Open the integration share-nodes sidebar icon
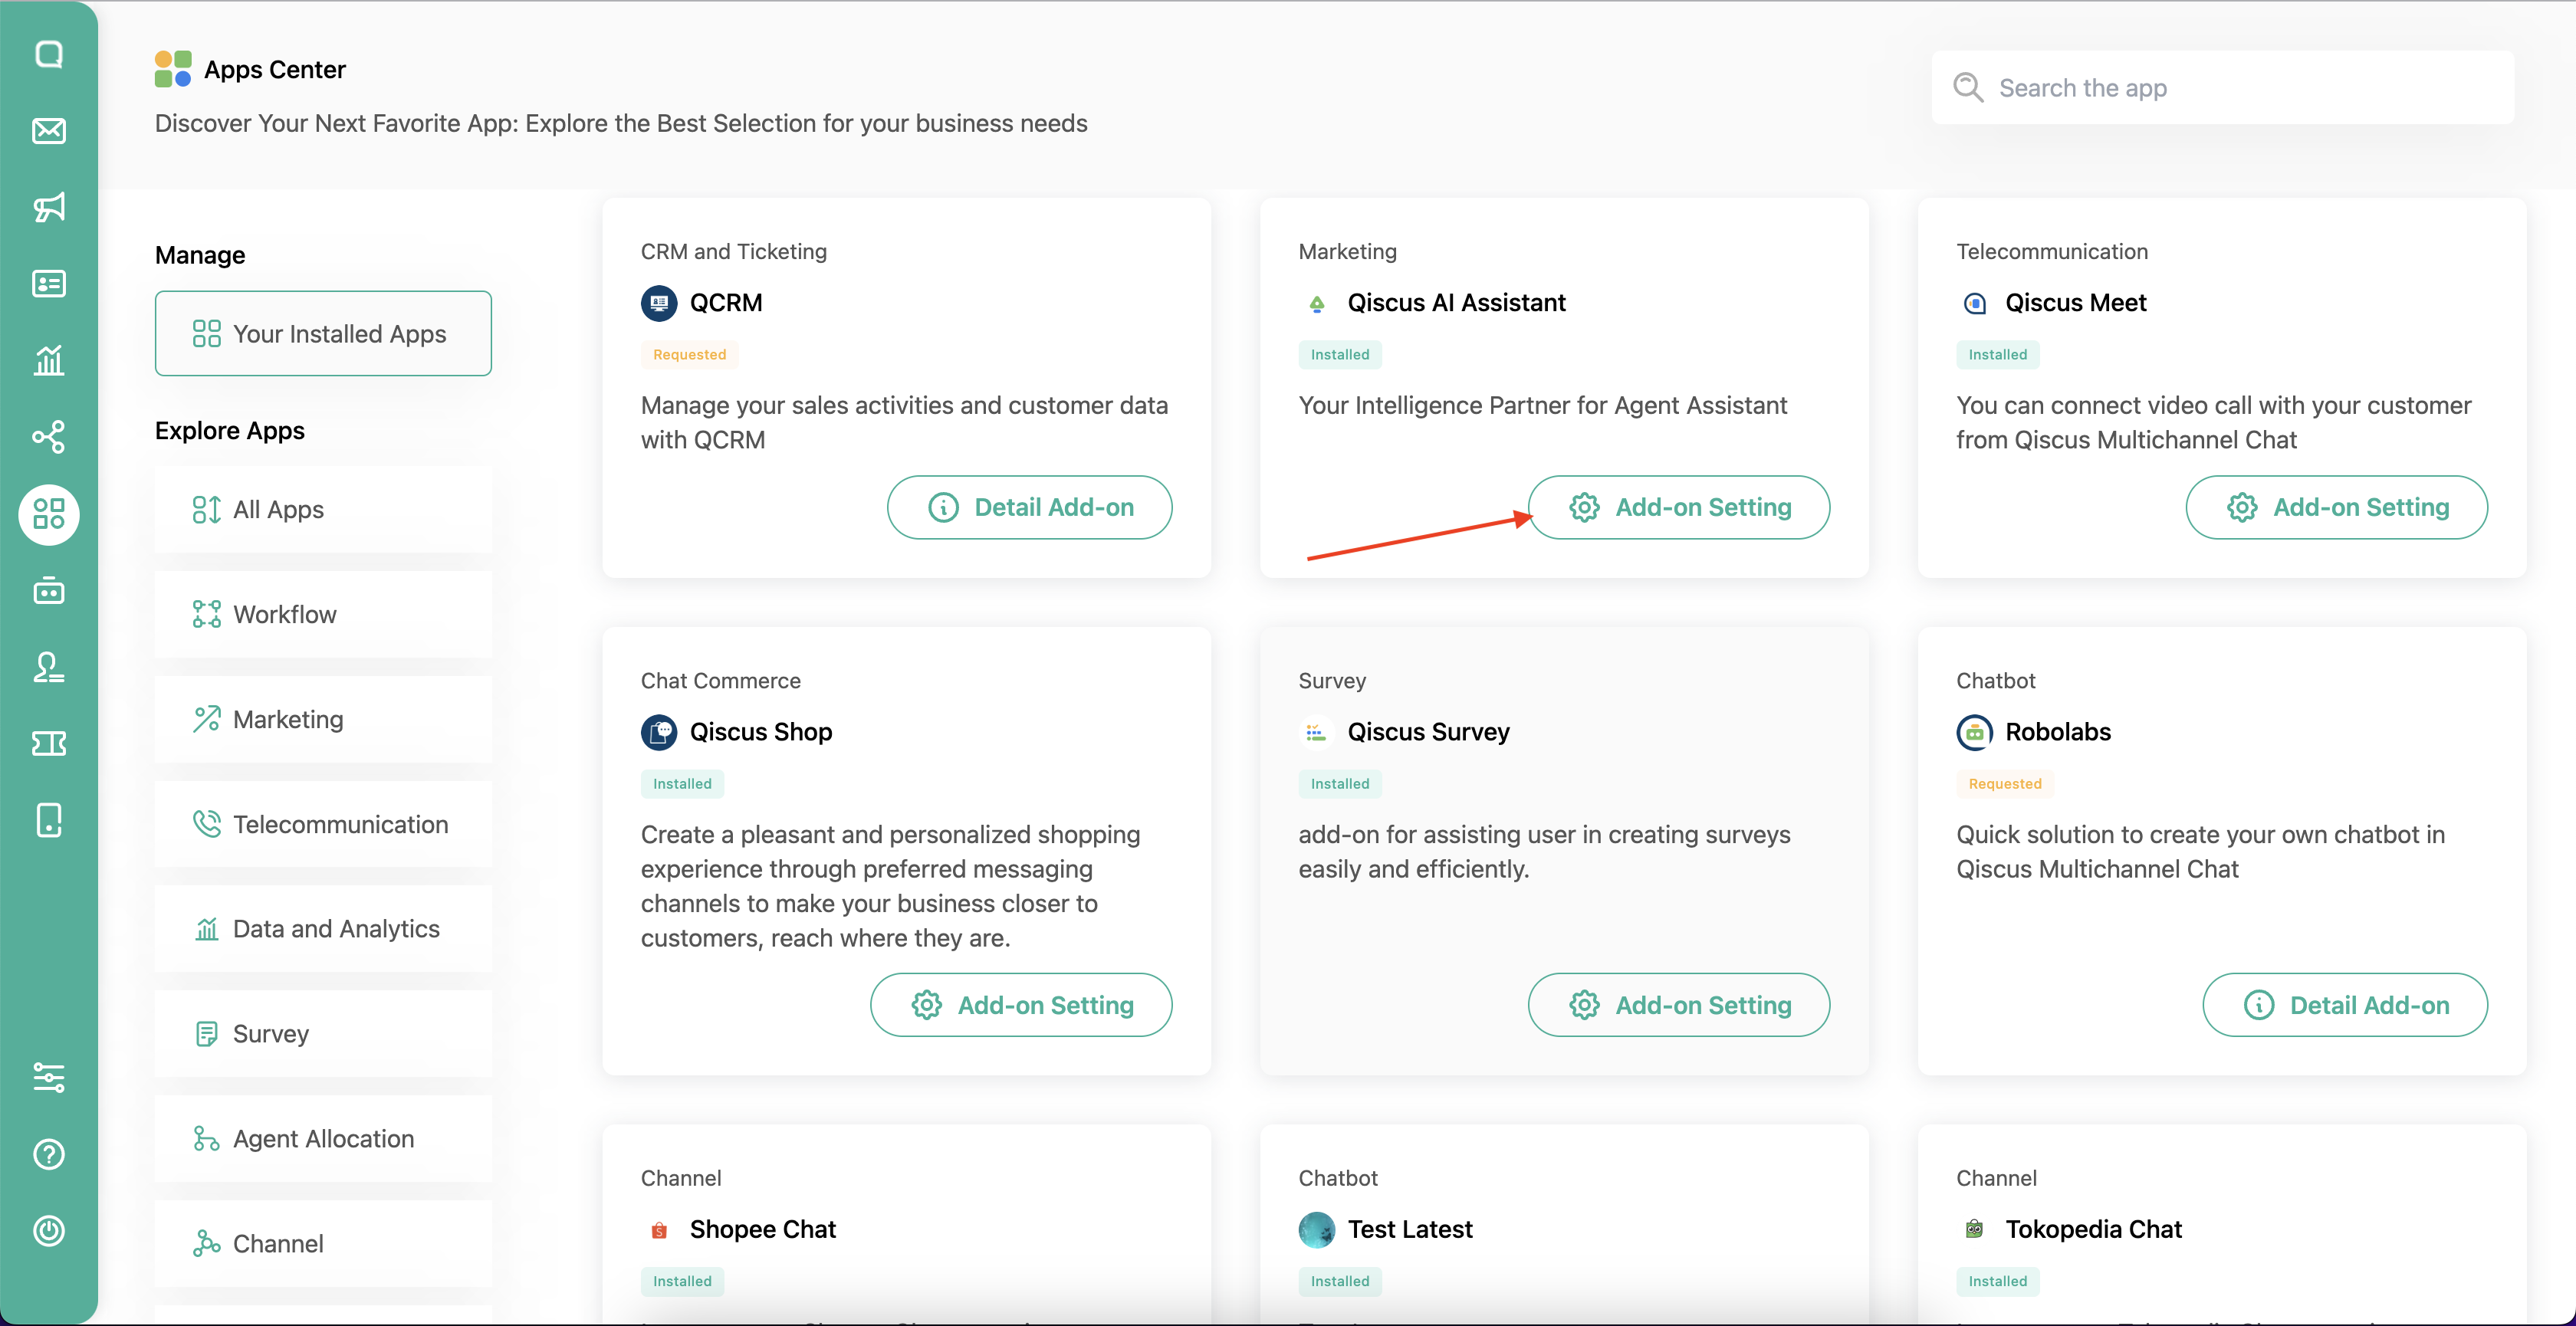Image resolution: width=2576 pixels, height=1326 pixels. [x=49, y=437]
